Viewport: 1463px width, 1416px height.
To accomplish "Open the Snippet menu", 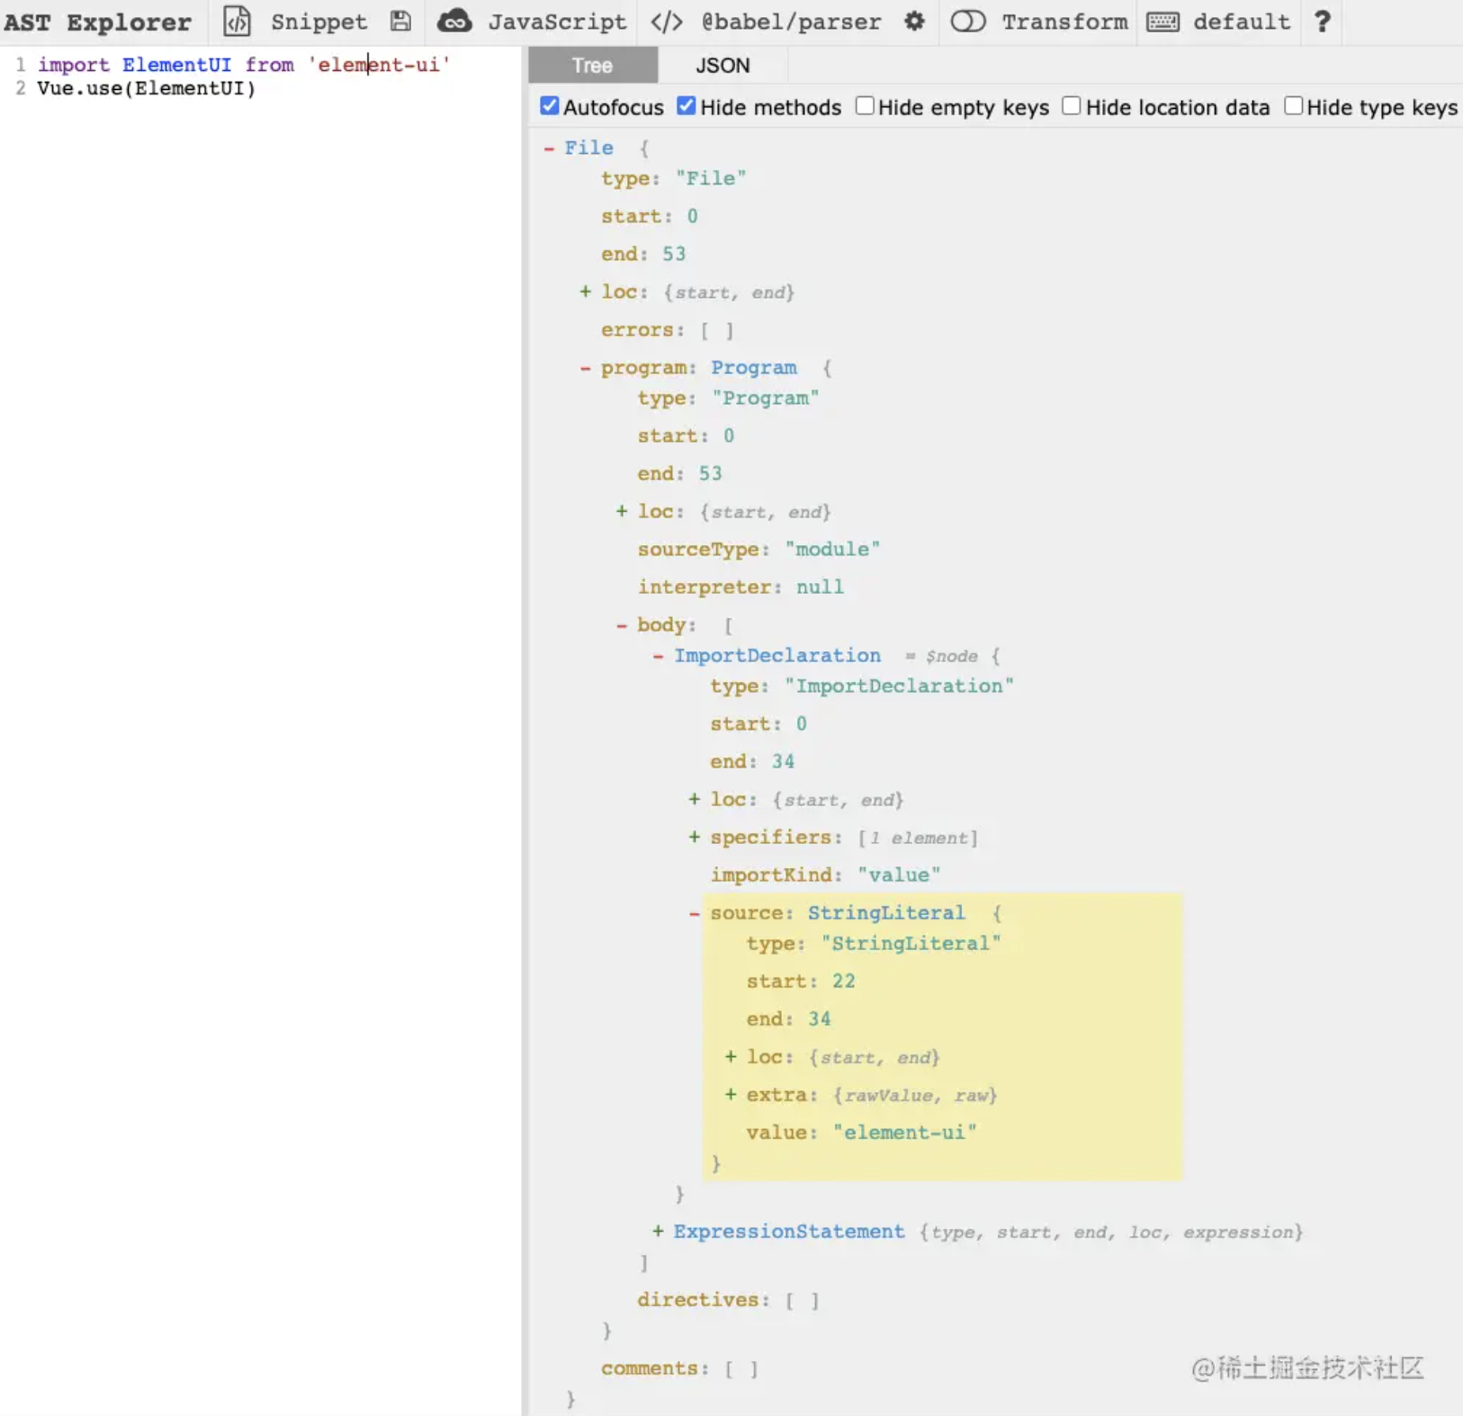I will click(x=319, y=22).
